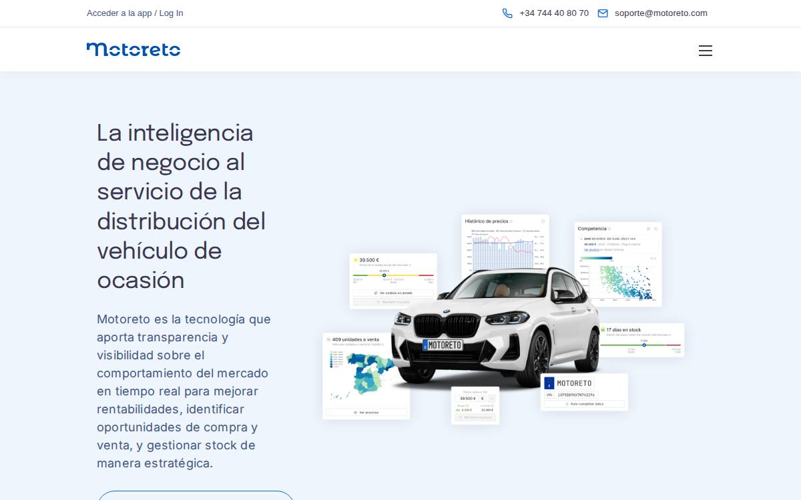Click Ver anuncios button under the map
Viewport: 801px width, 500px height.
[x=366, y=413]
